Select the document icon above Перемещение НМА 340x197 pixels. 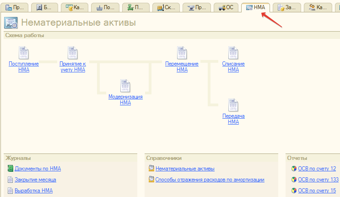click(x=182, y=53)
